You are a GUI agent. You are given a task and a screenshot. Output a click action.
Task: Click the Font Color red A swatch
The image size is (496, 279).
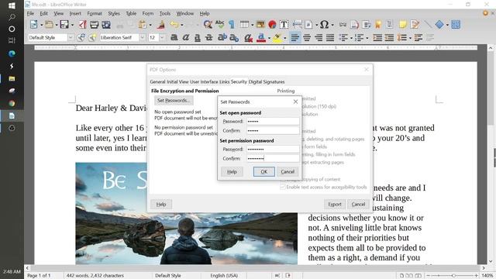click(261, 38)
